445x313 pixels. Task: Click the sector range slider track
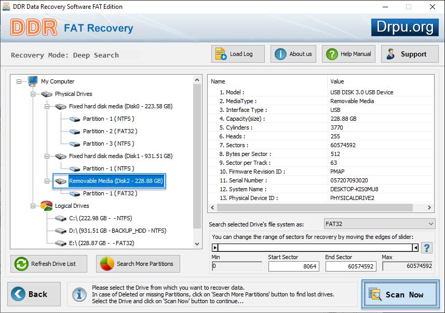(x=315, y=248)
